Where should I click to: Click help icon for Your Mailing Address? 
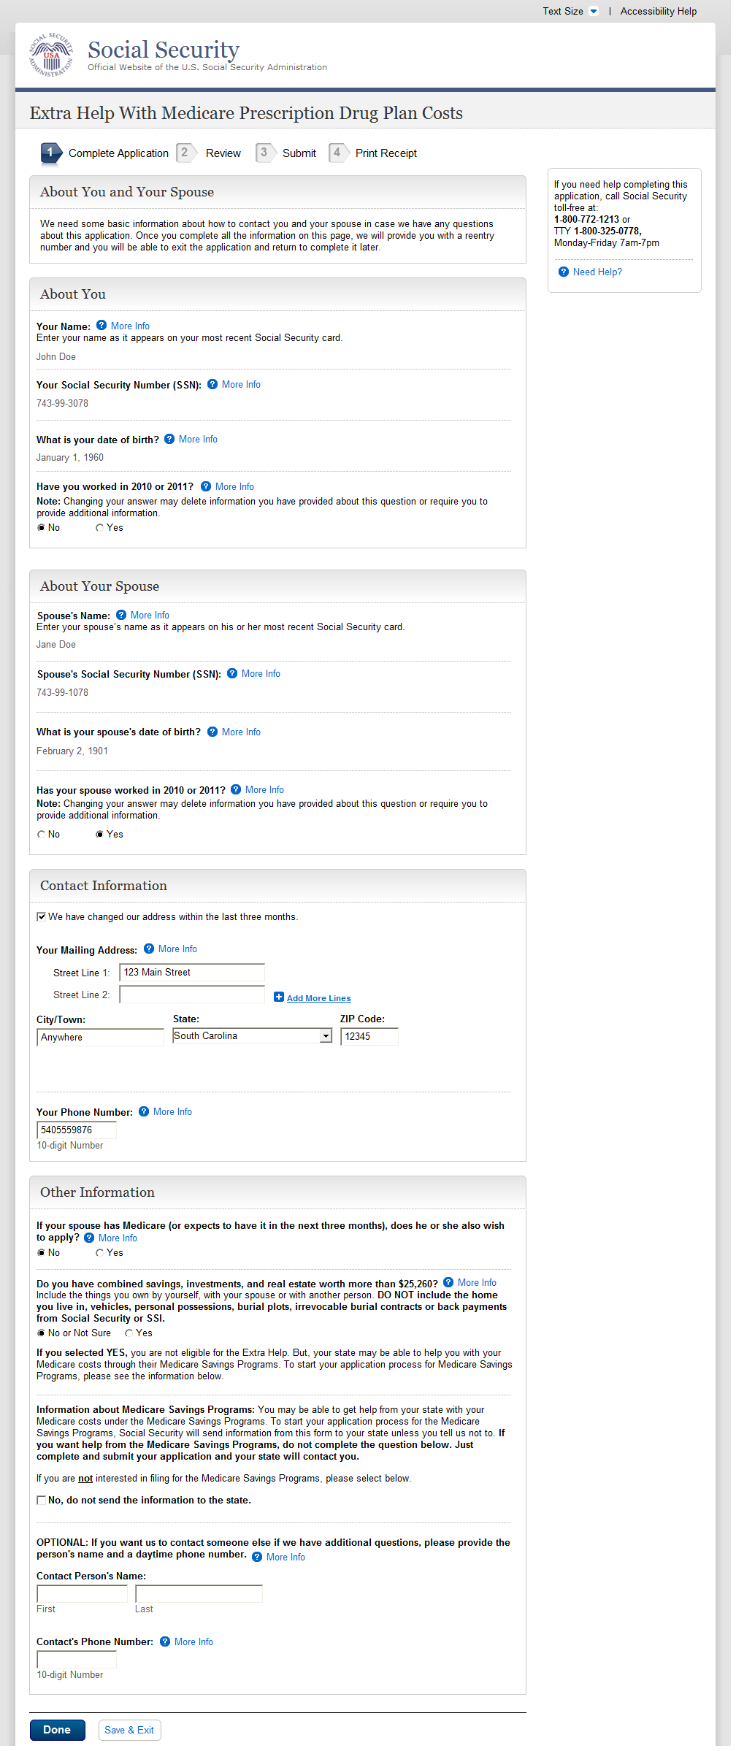(x=149, y=949)
